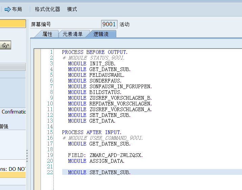Click the glasses display button
The image size is (242, 190).
[5, 45]
